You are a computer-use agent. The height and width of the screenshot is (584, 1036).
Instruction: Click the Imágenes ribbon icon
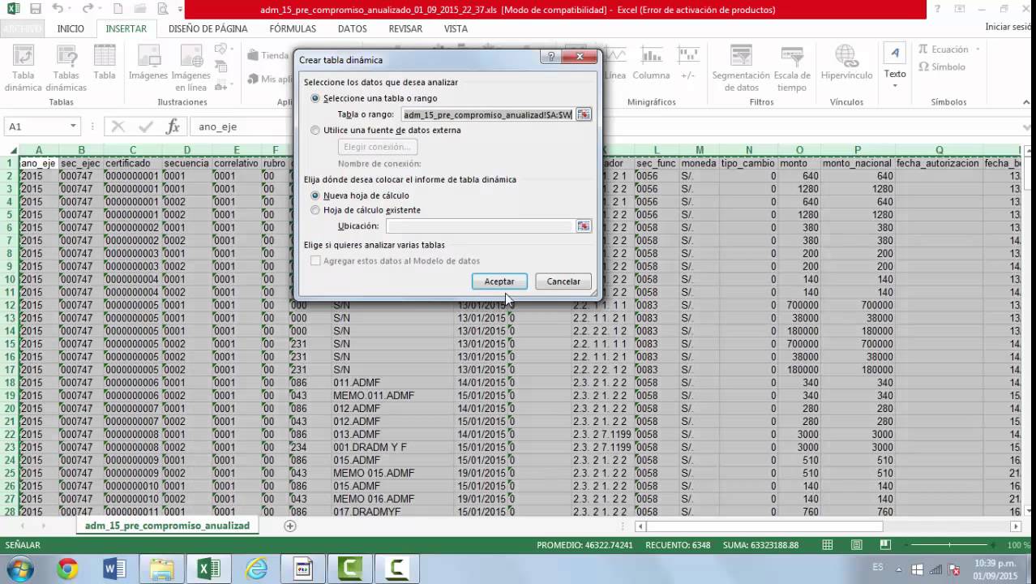148,62
